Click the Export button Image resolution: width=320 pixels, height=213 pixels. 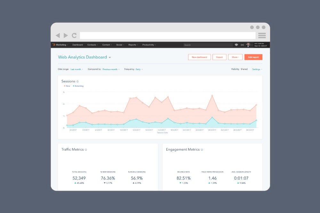coord(220,57)
